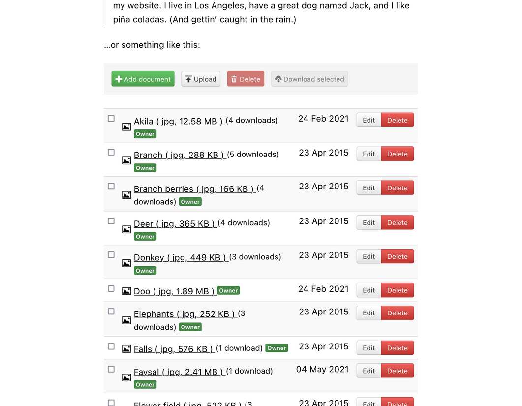
Task: Click the image icon next to Faysal
Action: click(126, 377)
